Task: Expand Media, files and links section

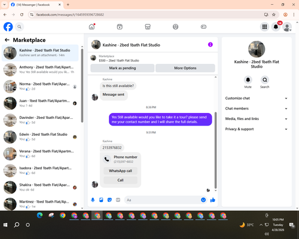Action: point(257,119)
